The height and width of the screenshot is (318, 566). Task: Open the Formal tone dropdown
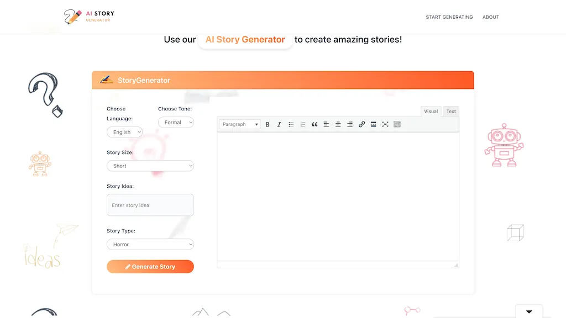(176, 123)
